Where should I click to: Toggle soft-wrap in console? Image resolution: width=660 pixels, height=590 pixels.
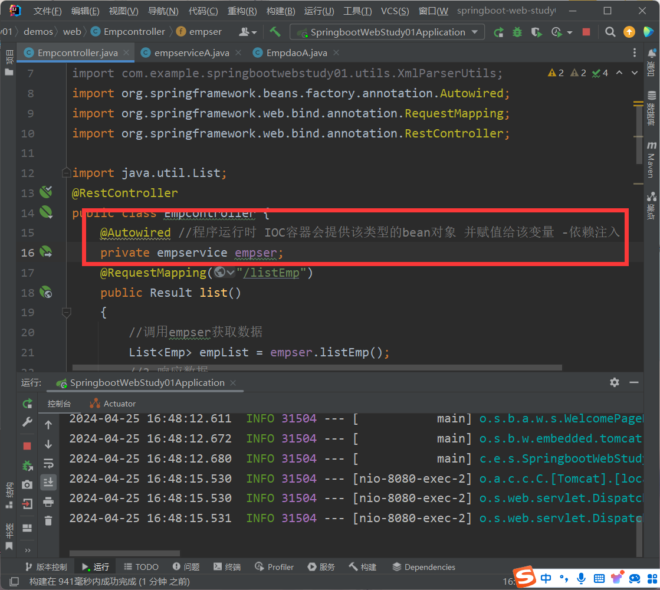[48, 463]
